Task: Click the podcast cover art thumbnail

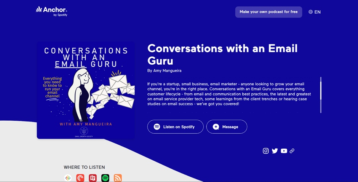Action: (x=86, y=90)
